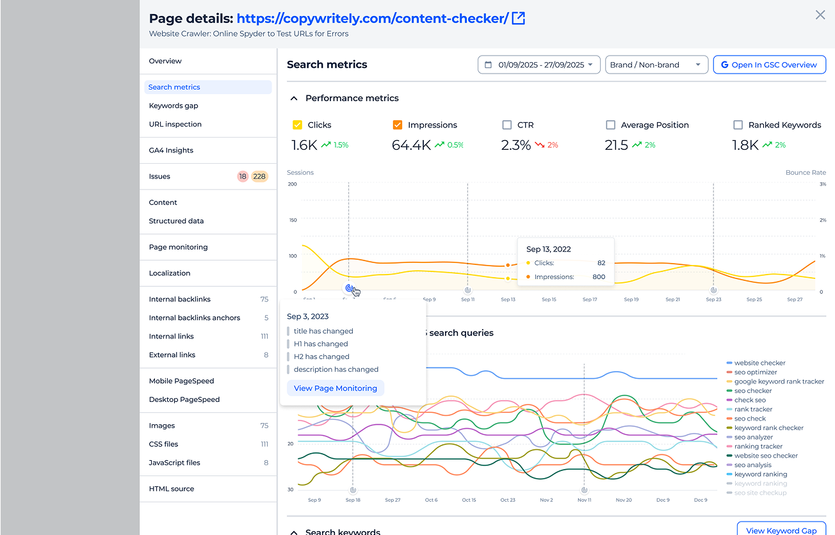This screenshot has height=535, width=835.
Task: Toggle the seo check legend entry
Action: (x=746, y=419)
